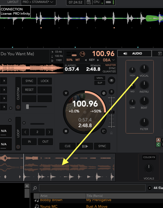Image resolution: width=163 pixels, height=208 pixels.
Task: Click the browser search input field
Action: [x=92, y=188]
